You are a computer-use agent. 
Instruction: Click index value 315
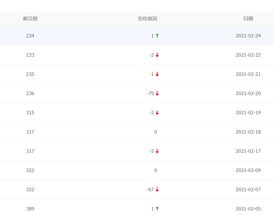(x=30, y=113)
